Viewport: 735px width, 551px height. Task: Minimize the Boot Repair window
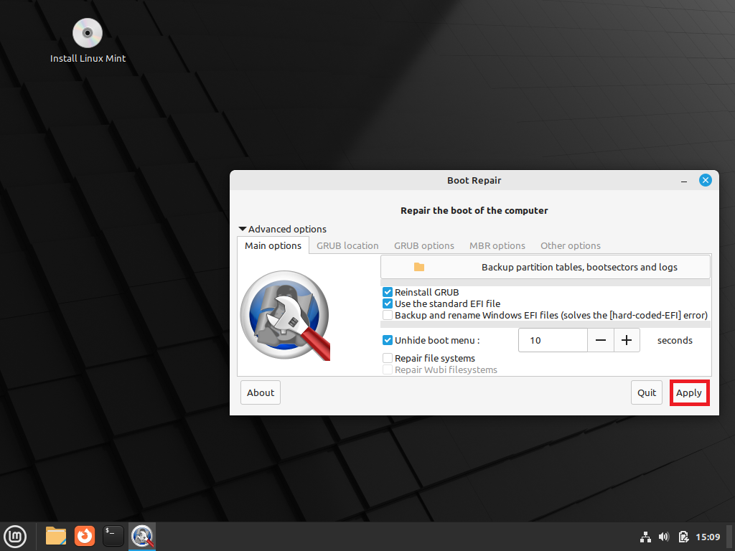pyautogui.click(x=684, y=181)
